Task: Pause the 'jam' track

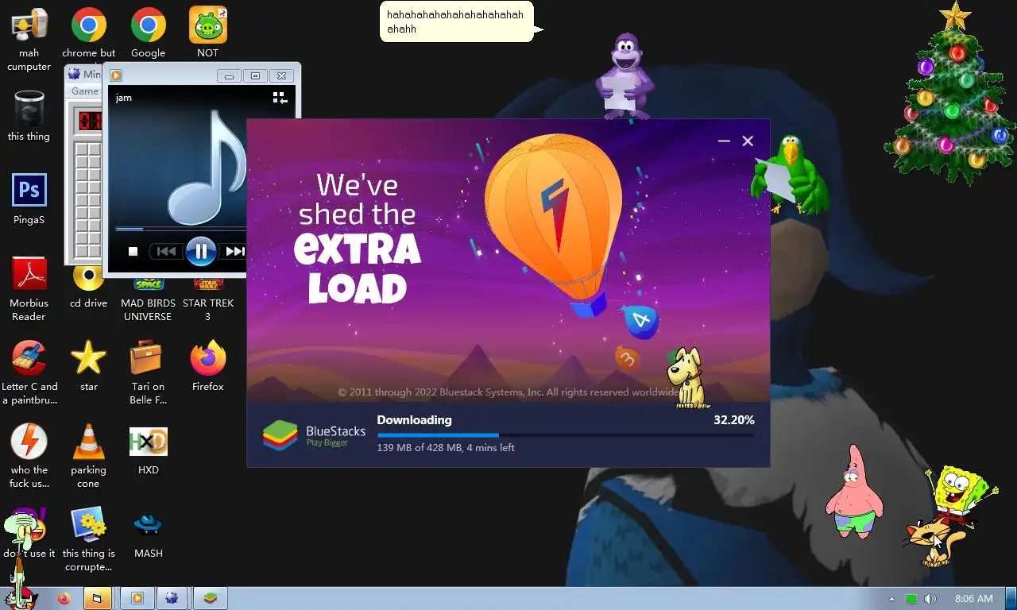Action: click(201, 251)
